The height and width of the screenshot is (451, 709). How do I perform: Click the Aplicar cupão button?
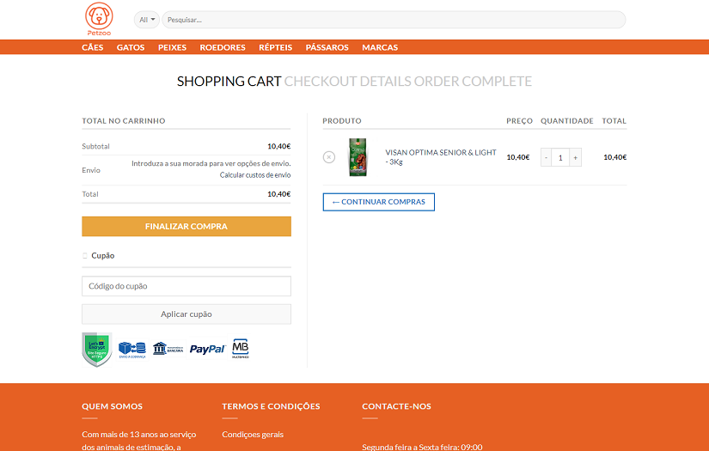186,314
